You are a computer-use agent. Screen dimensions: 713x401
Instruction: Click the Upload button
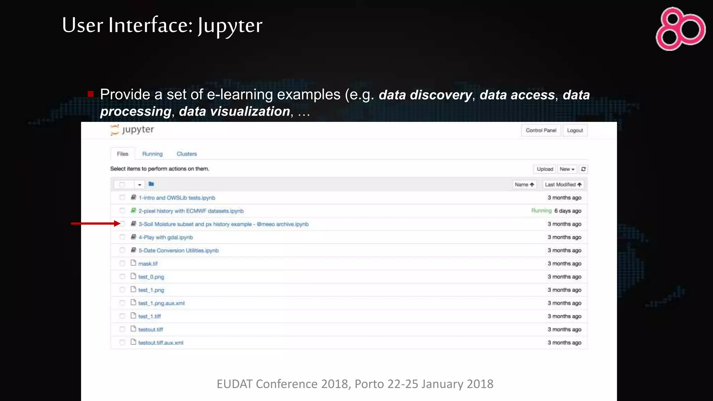[545, 169]
